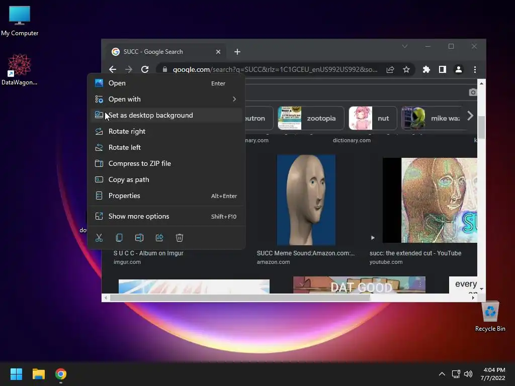This screenshot has height=386, width=515.
Task: Click the share page icon in address bar
Action: (390, 69)
